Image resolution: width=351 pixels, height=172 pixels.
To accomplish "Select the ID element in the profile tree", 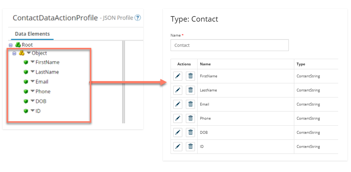I will [x=38, y=111].
